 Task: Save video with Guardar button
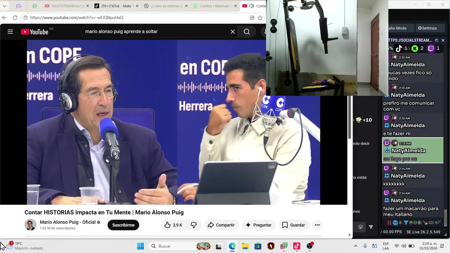coord(294,225)
